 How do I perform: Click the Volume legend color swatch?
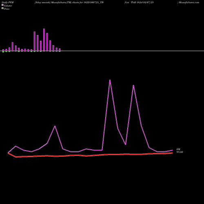(x=2, y=5)
